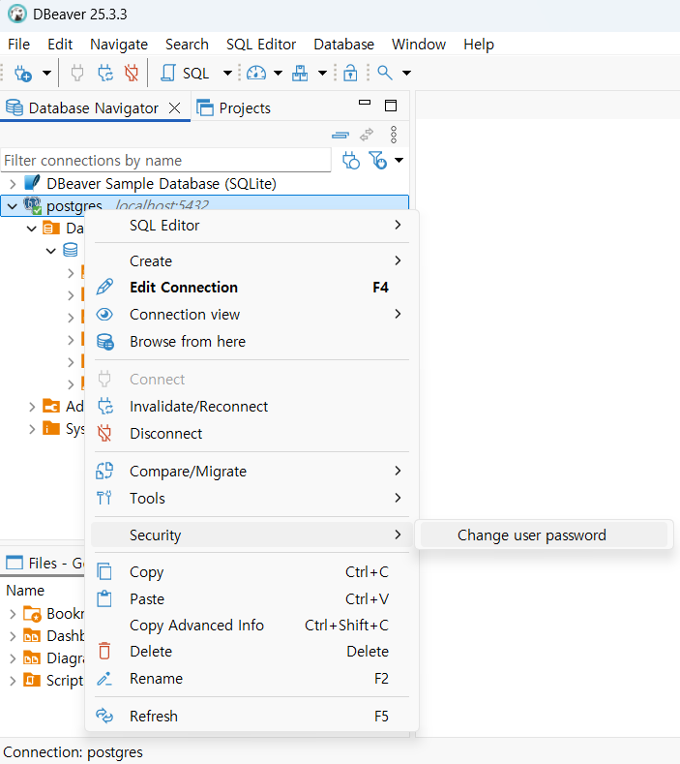Click the red Disconnect toolbar icon
Image resolution: width=680 pixels, height=764 pixels.
[132, 74]
